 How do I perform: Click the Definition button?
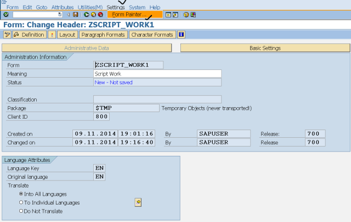(30, 34)
